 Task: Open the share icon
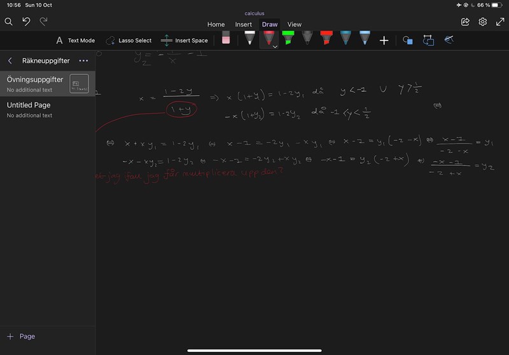pyautogui.click(x=465, y=22)
